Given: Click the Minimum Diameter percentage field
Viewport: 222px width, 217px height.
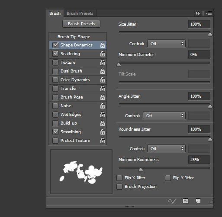Looking at the screenshot, I should pos(199,55).
